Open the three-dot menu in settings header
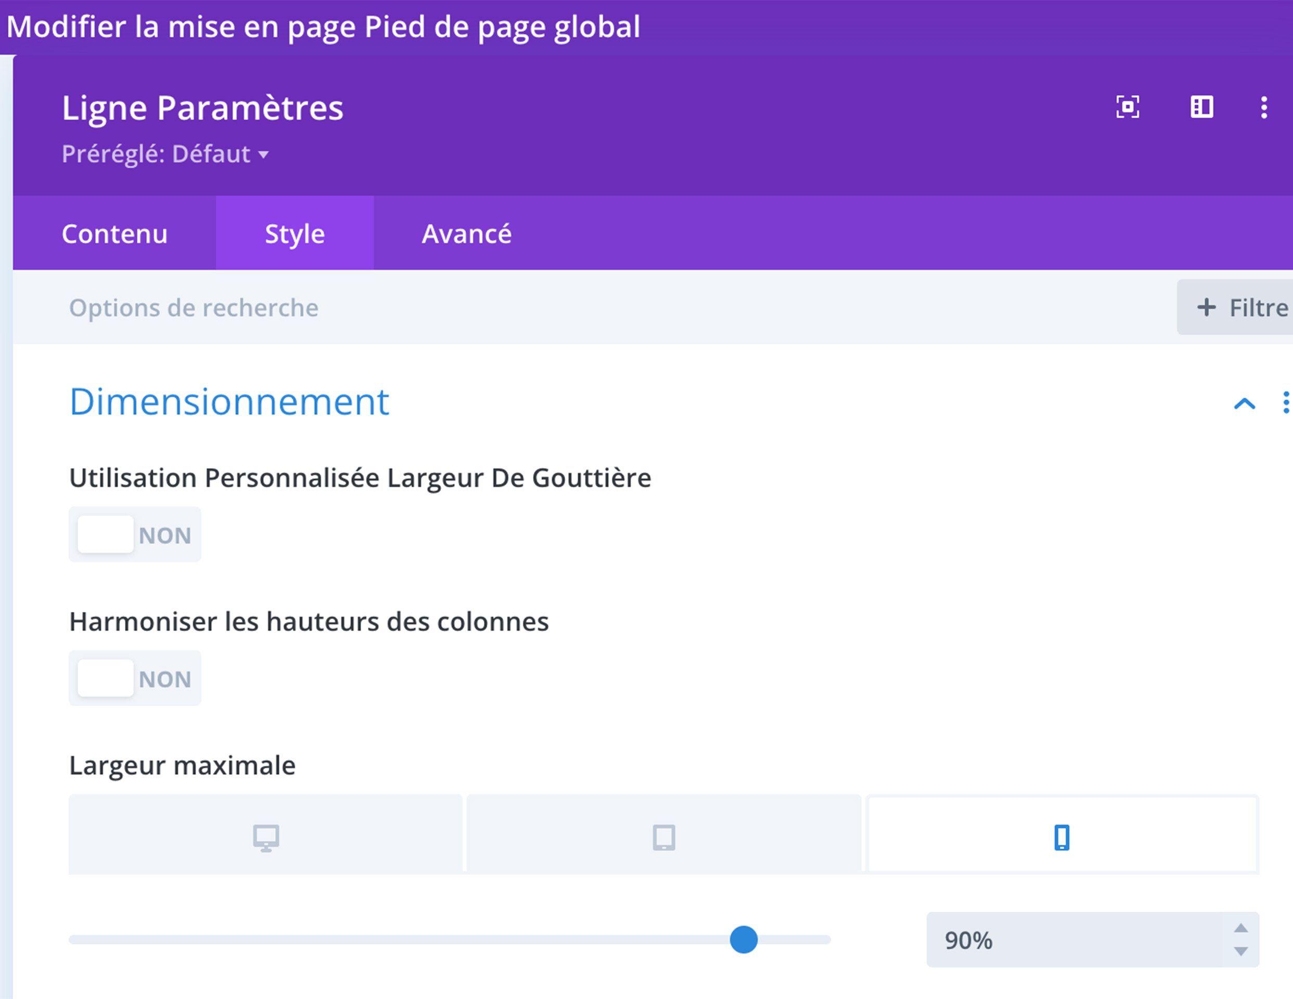Screen dimensions: 1293x999 (x=1263, y=107)
